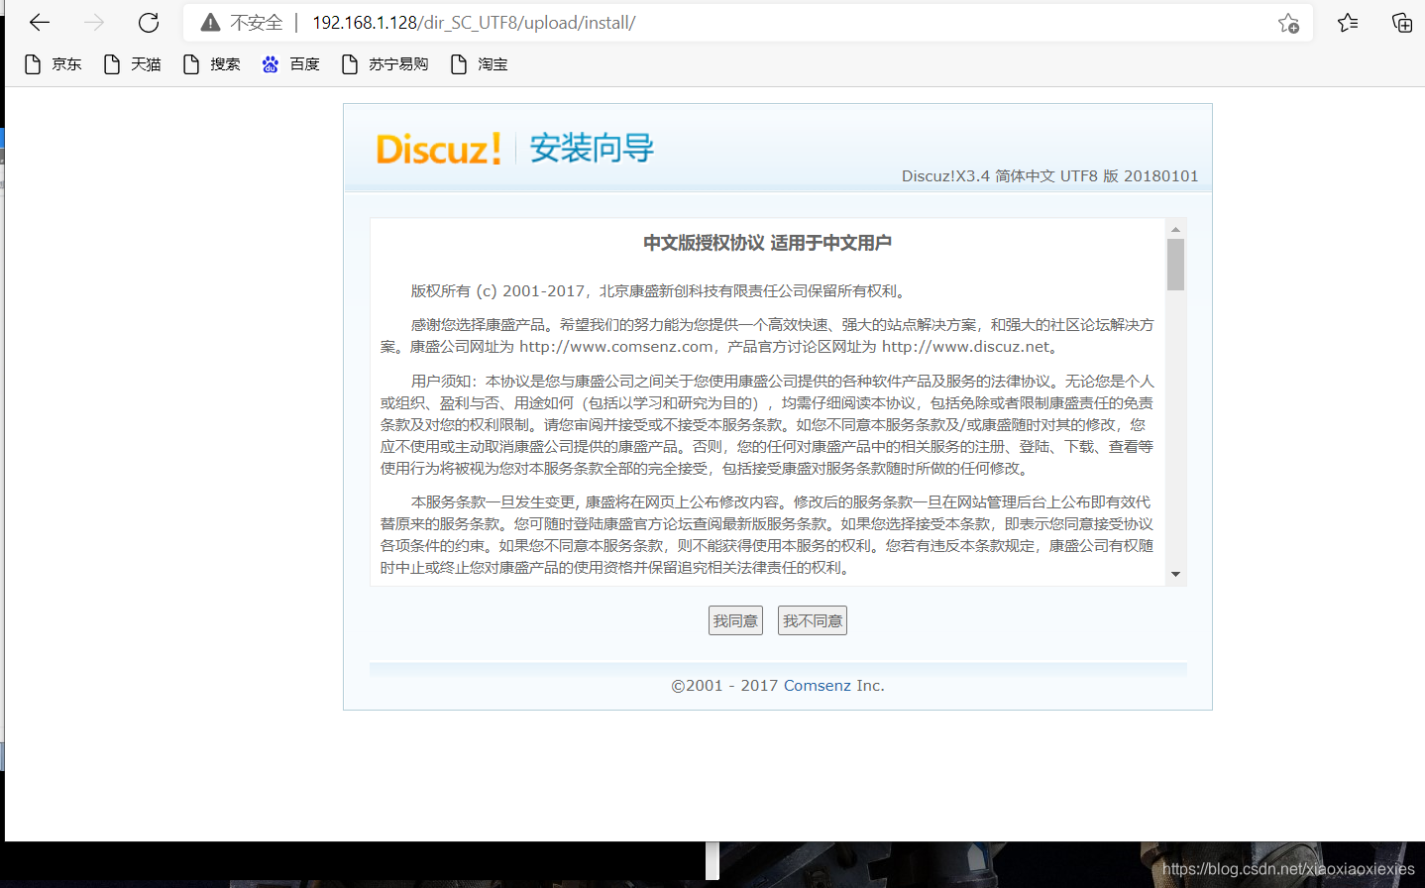Open the 天猫 bookmark
The image size is (1425, 888).
[132, 64]
